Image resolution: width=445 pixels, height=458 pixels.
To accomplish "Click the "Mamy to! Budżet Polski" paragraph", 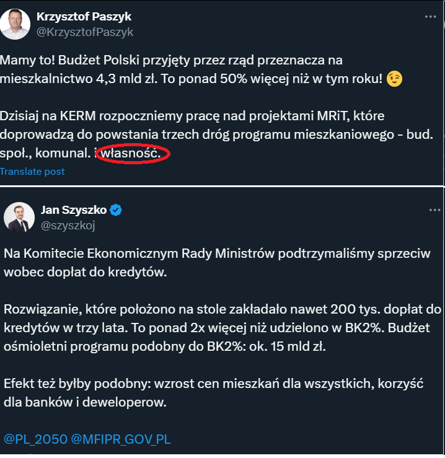I will [186, 70].
